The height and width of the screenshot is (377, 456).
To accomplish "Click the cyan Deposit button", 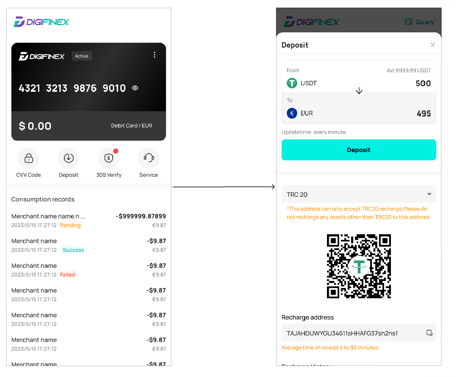I will click(x=359, y=150).
